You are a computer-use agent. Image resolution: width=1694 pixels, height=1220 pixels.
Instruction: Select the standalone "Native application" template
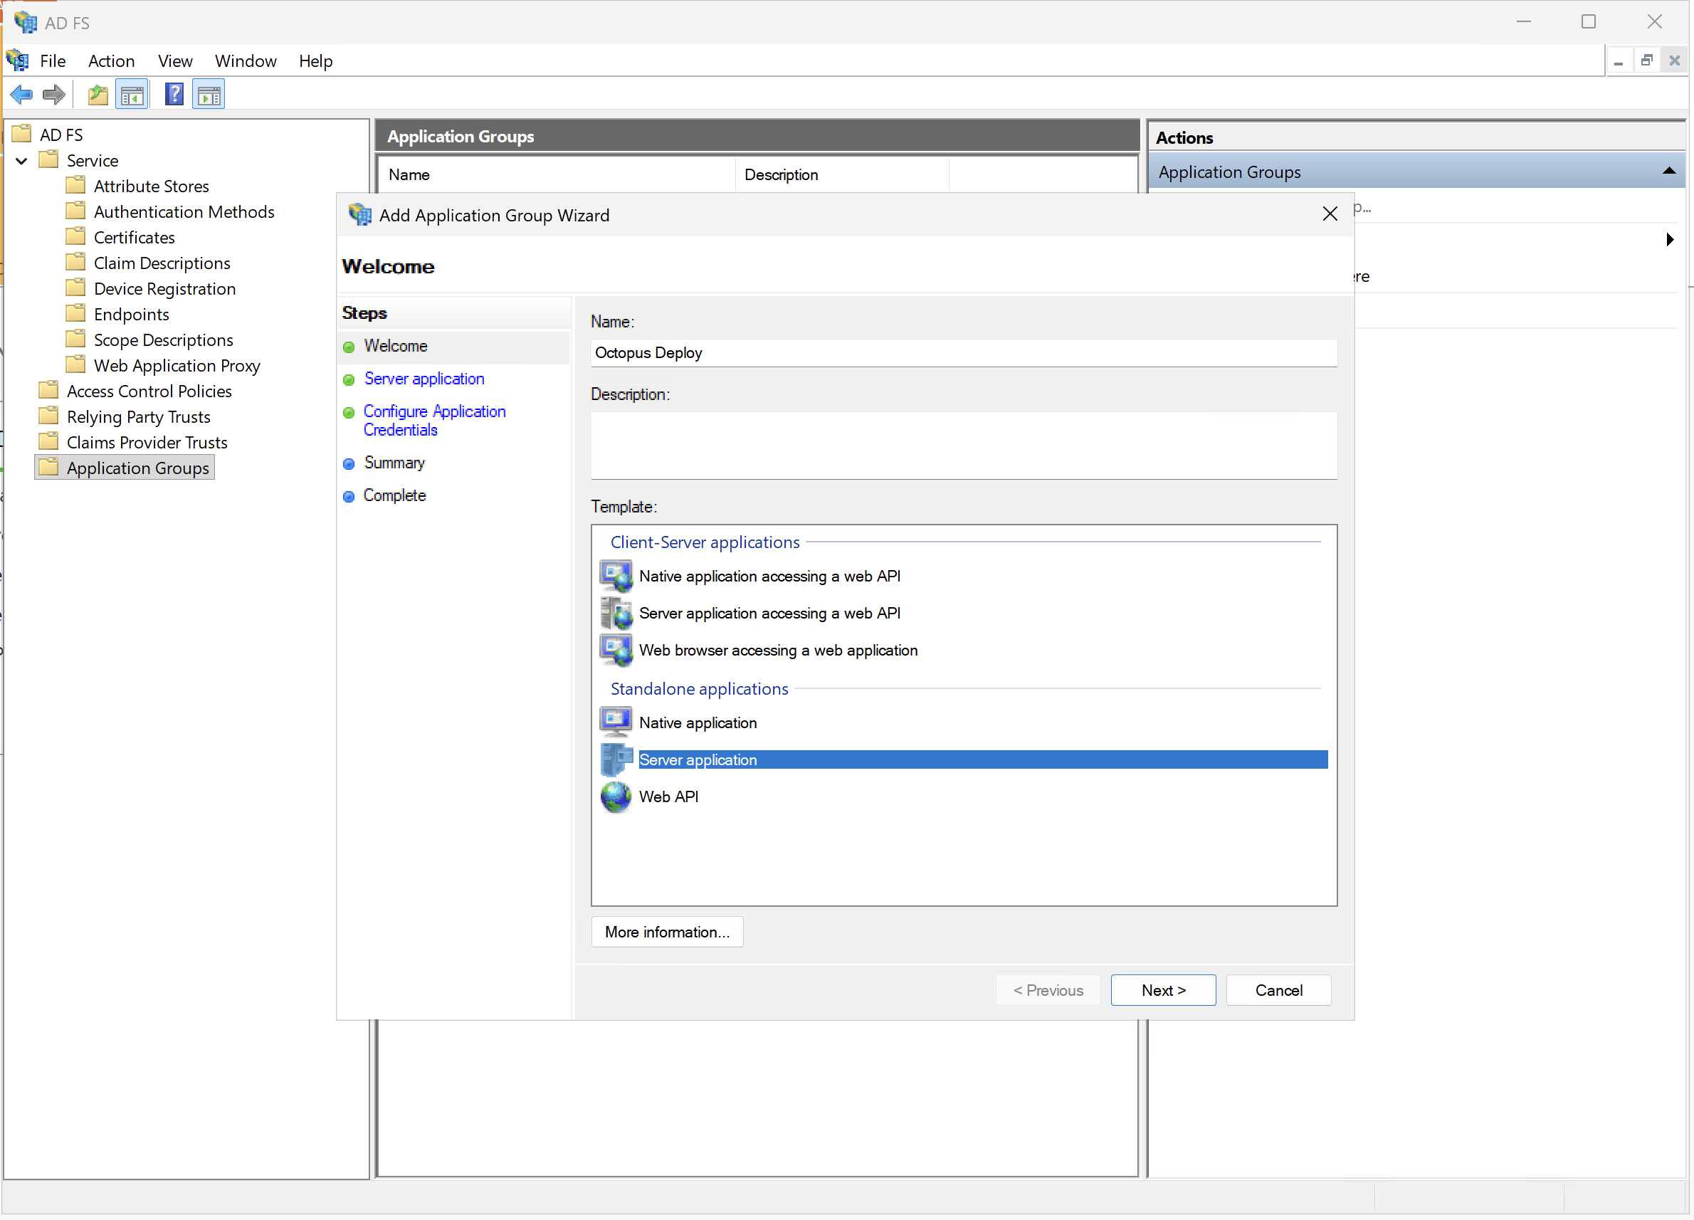[x=698, y=722]
